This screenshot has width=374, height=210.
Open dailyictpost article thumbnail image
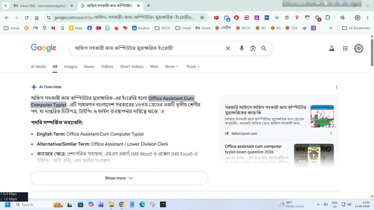pos(322,116)
